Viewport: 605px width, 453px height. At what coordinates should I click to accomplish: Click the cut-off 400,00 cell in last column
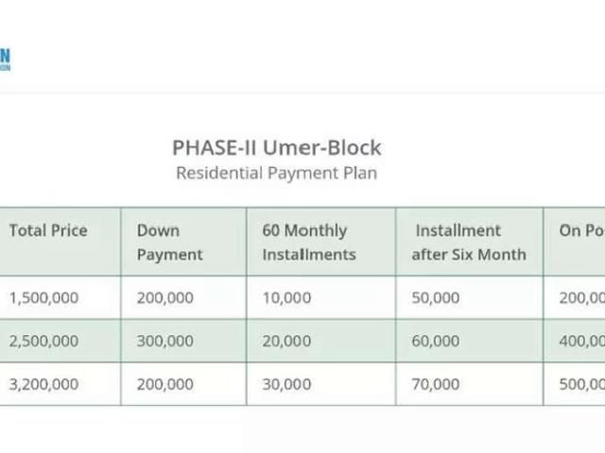click(582, 341)
